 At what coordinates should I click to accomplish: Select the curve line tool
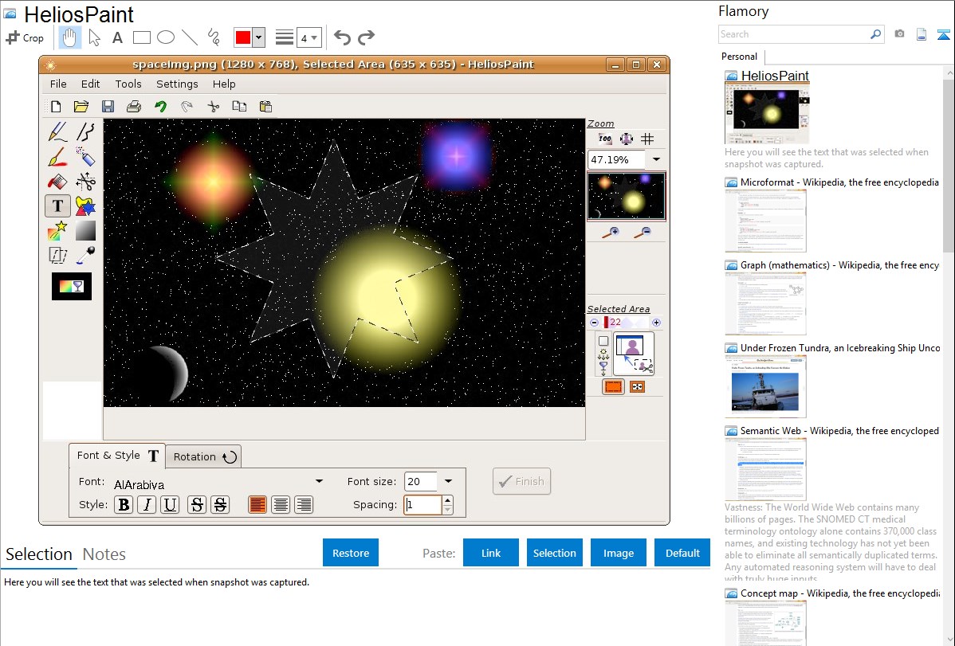[85, 131]
